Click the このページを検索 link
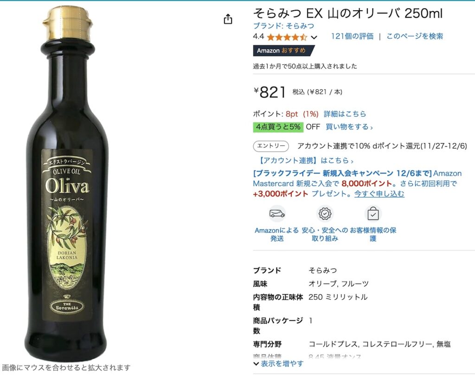This screenshot has height=375, width=475. click(414, 36)
